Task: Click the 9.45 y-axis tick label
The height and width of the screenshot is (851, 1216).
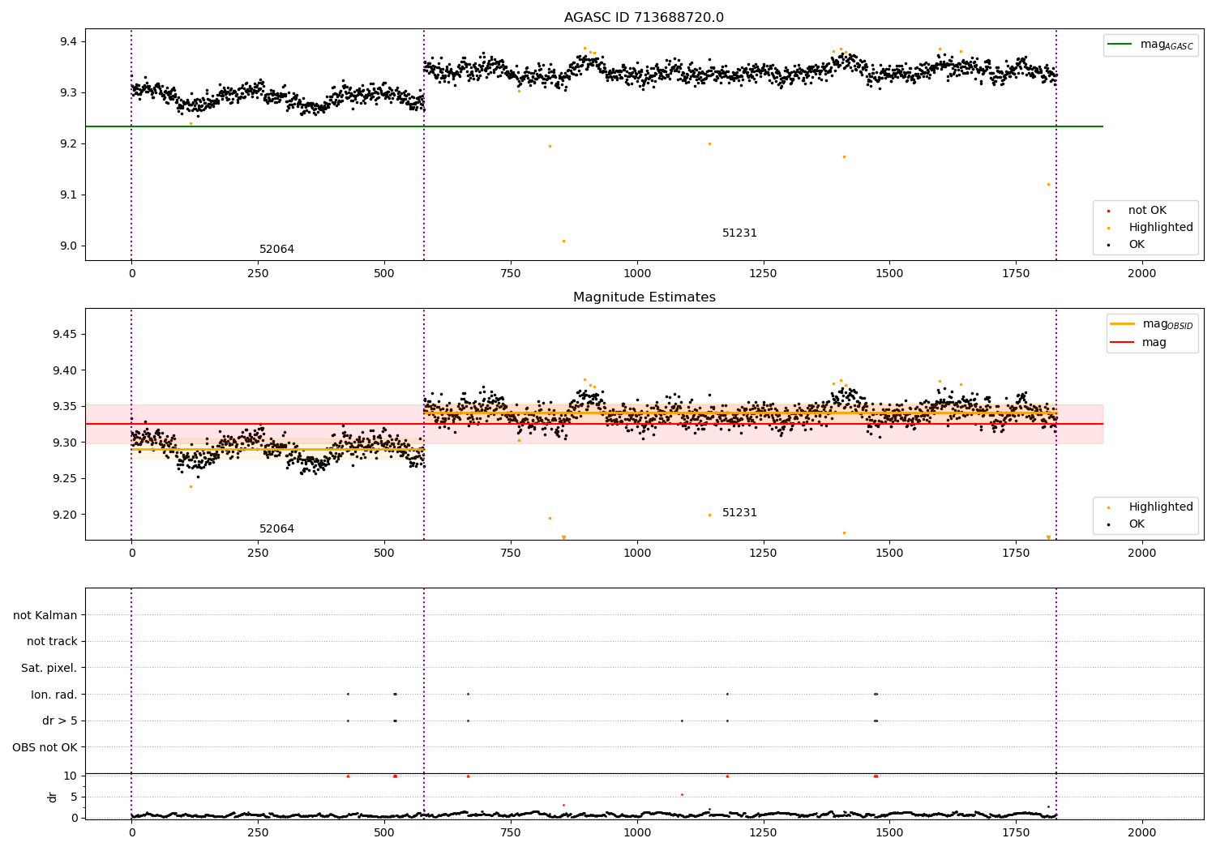Action: click(x=65, y=335)
